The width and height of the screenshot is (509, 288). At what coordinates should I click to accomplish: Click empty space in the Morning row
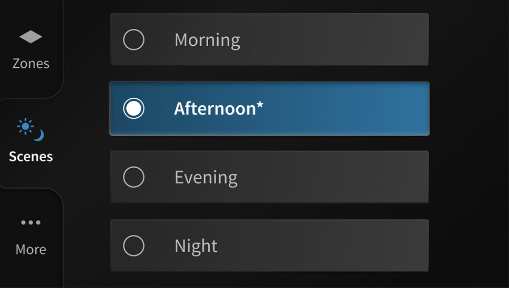(342, 40)
